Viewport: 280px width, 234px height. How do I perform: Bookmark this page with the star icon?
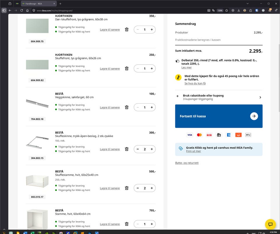(227, 10)
